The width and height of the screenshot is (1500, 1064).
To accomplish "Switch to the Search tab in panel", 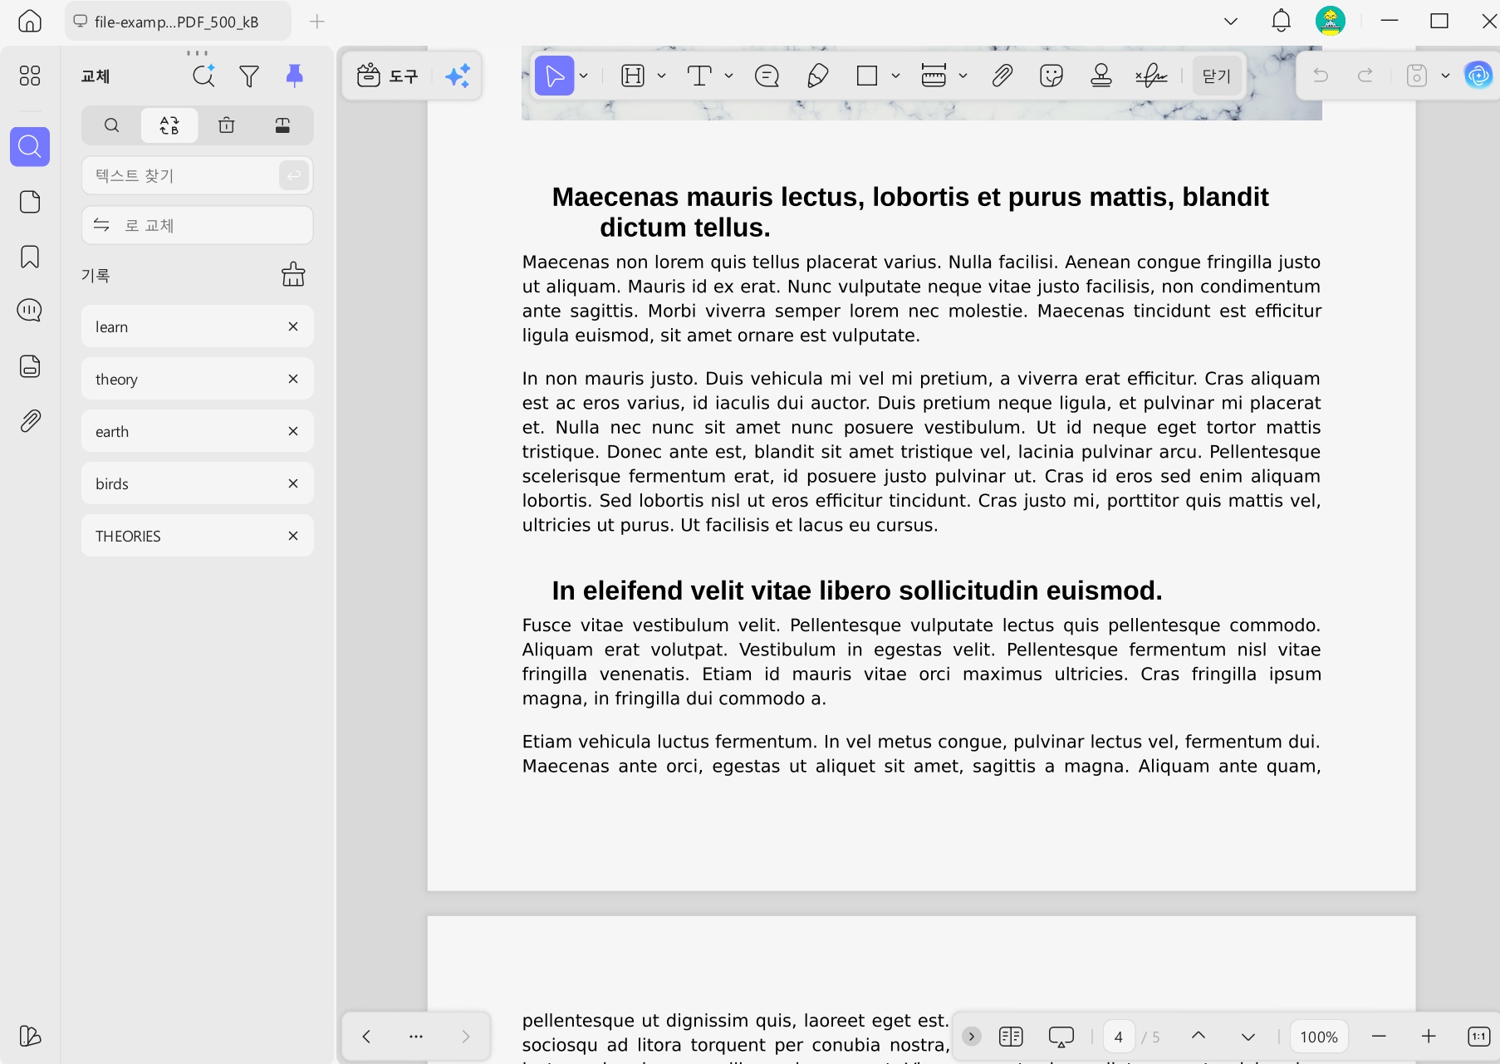I will tap(111, 125).
